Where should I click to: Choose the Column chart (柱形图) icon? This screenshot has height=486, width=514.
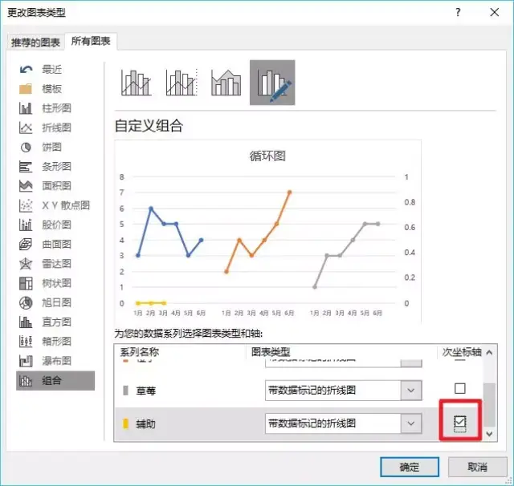click(26, 108)
